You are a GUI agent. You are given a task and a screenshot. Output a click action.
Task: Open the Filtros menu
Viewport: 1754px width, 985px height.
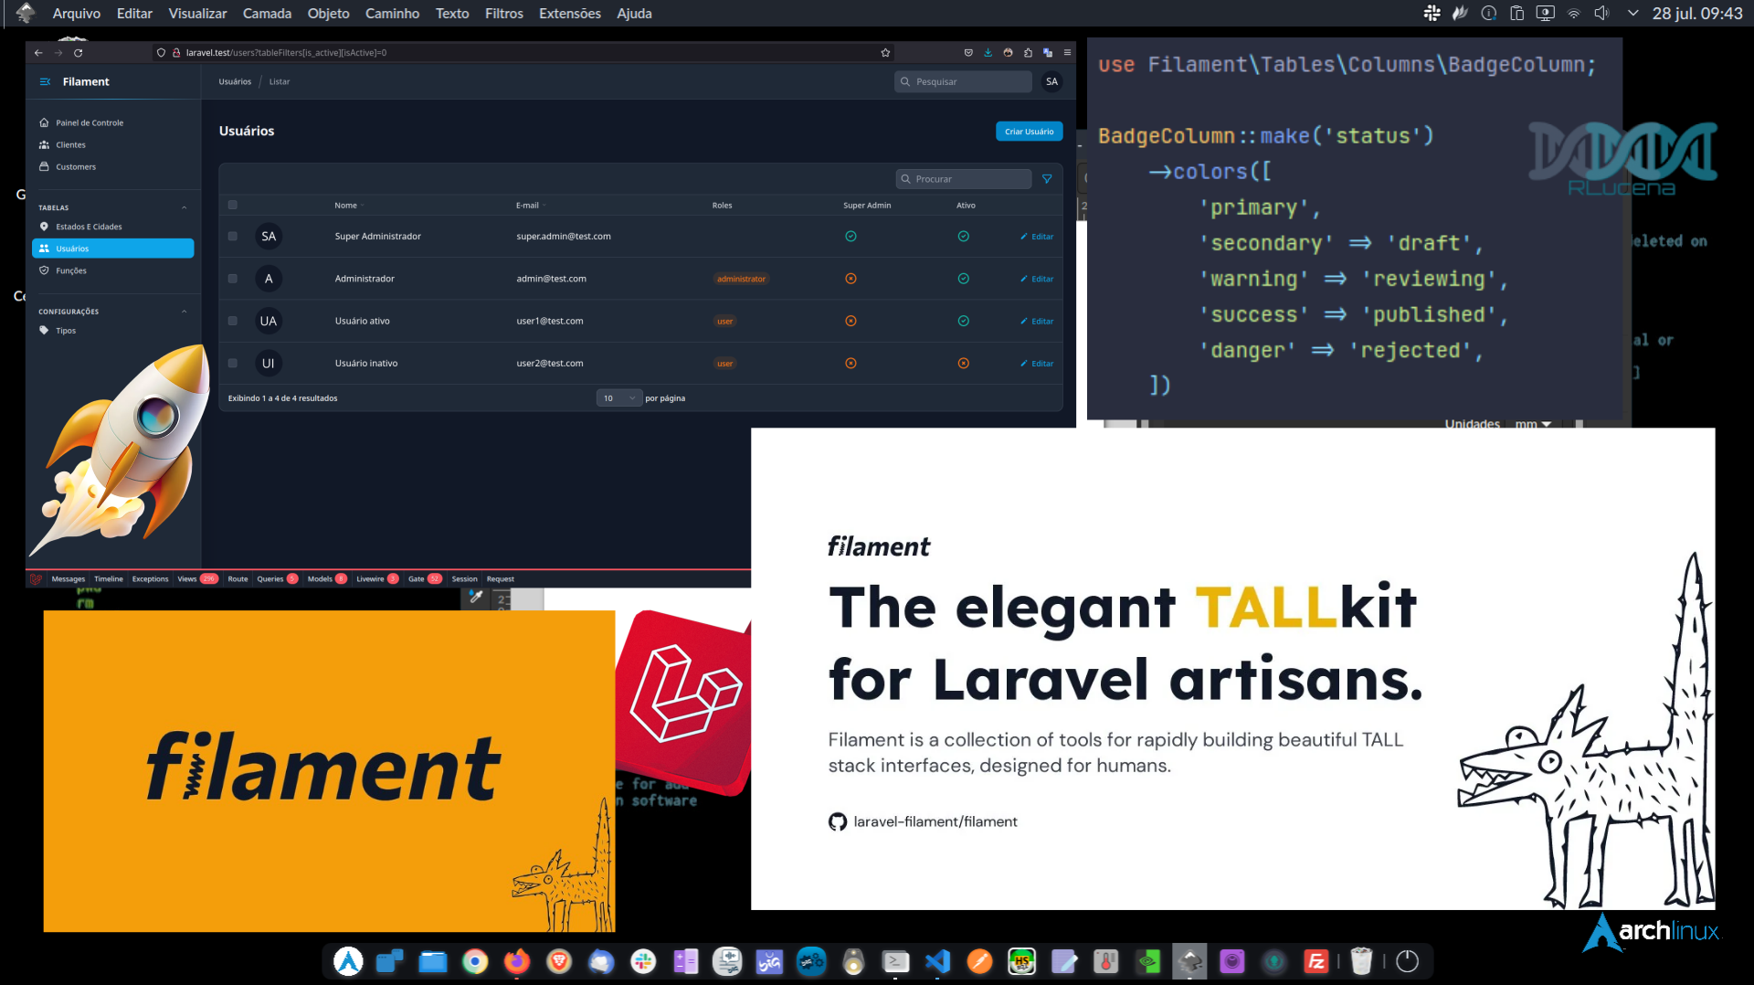click(x=504, y=14)
